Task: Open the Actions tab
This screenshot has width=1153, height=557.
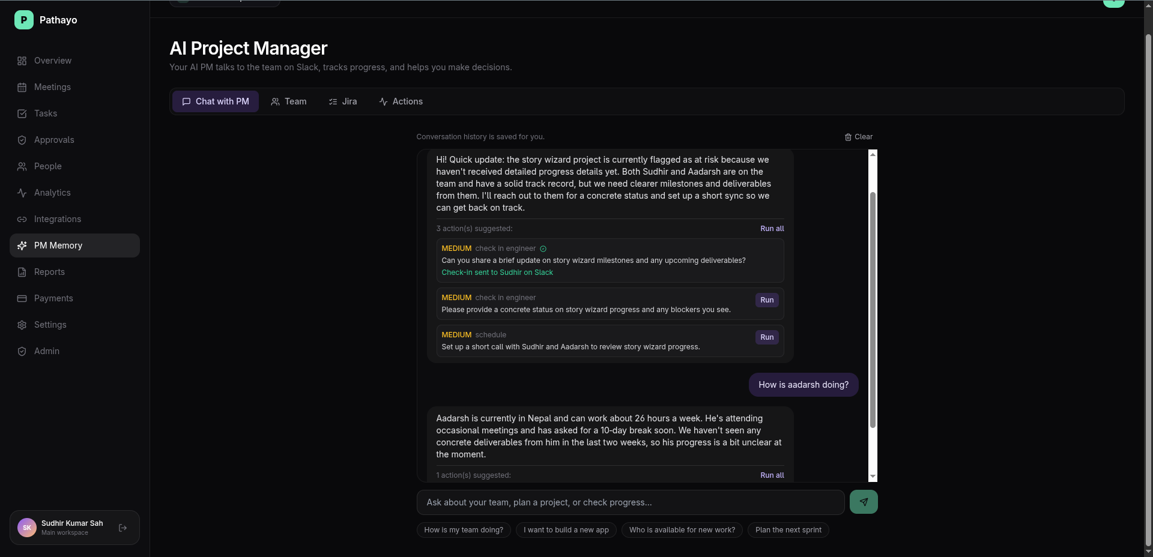Action: [401, 101]
